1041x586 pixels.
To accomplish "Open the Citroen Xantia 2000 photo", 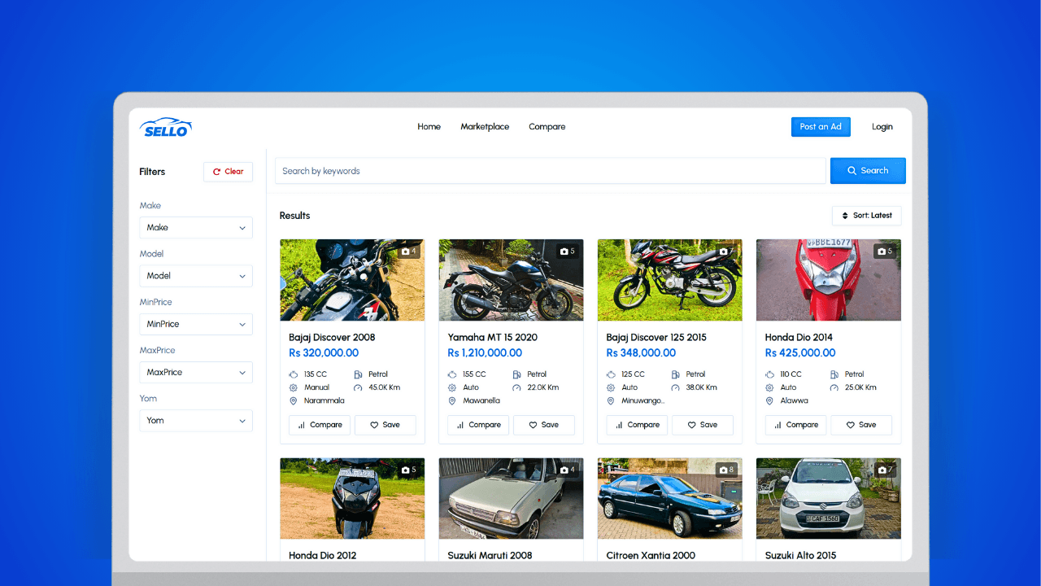I will [x=670, y=498].
